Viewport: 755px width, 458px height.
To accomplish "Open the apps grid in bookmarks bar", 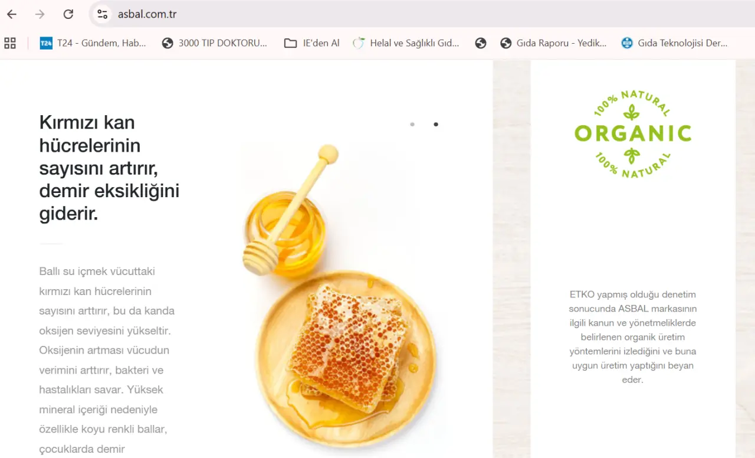I will 10,43.
